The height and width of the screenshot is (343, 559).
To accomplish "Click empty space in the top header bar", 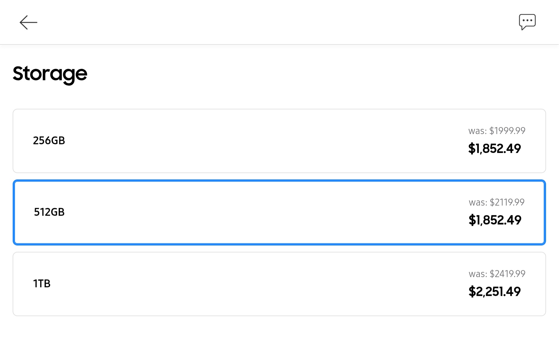I will click(x=271, y=22).
